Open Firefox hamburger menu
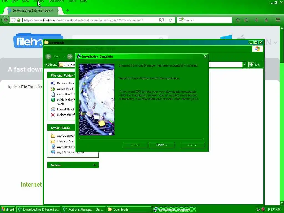 pos(278,20)
